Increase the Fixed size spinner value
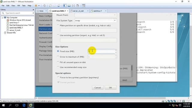The width and height of the screenshot is (192, 108). [x=116, y=50]
